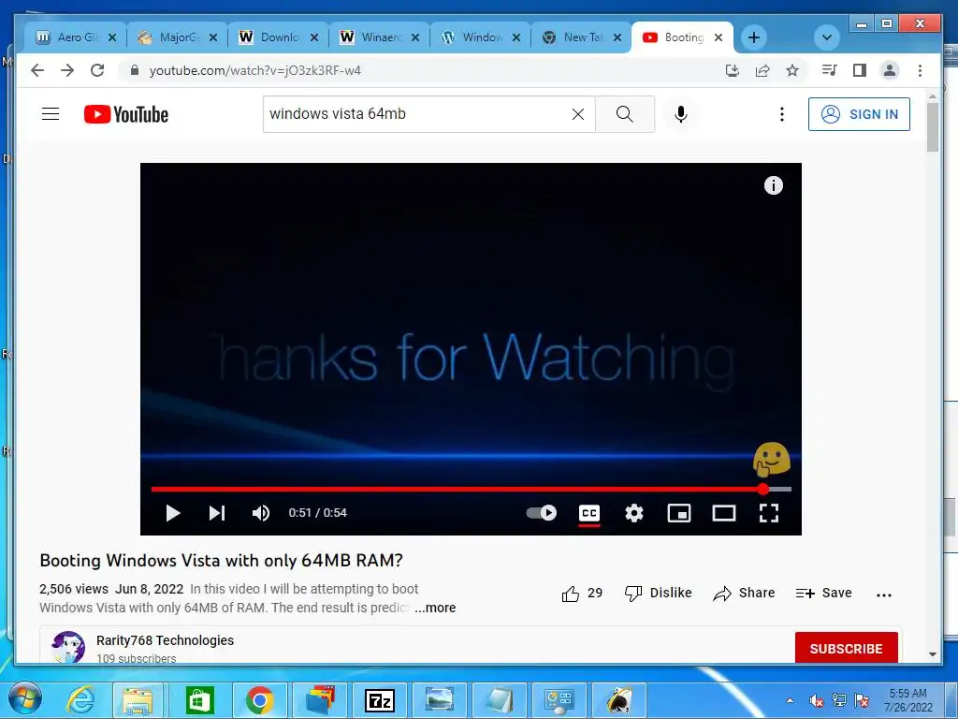Open Chrome side panel
Viewport: 958px width, 719px height.
pyautogui.click(x=860, y=70)
